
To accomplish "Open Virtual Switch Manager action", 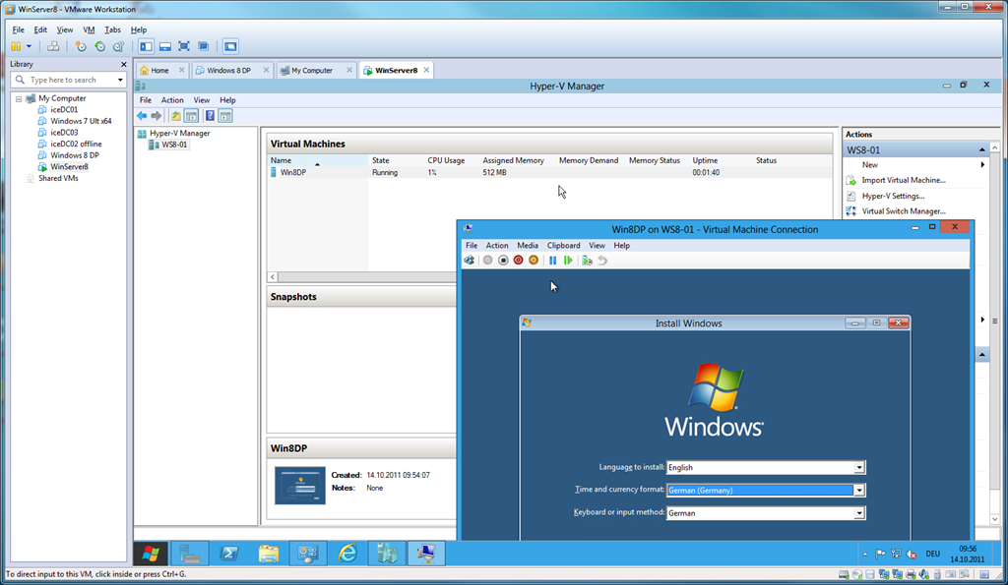I will 904,211.
